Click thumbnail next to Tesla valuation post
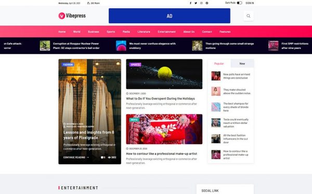The width and height of the screenshot is (312, 194). (x=216, y=123)
